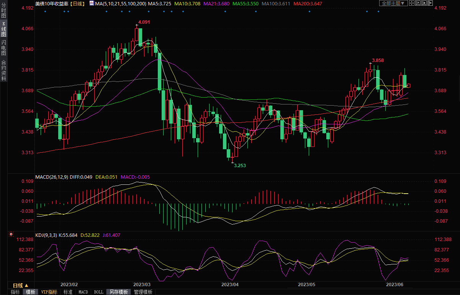
Task: Click the VIP指标 button
Action: (x=49, y=292)
